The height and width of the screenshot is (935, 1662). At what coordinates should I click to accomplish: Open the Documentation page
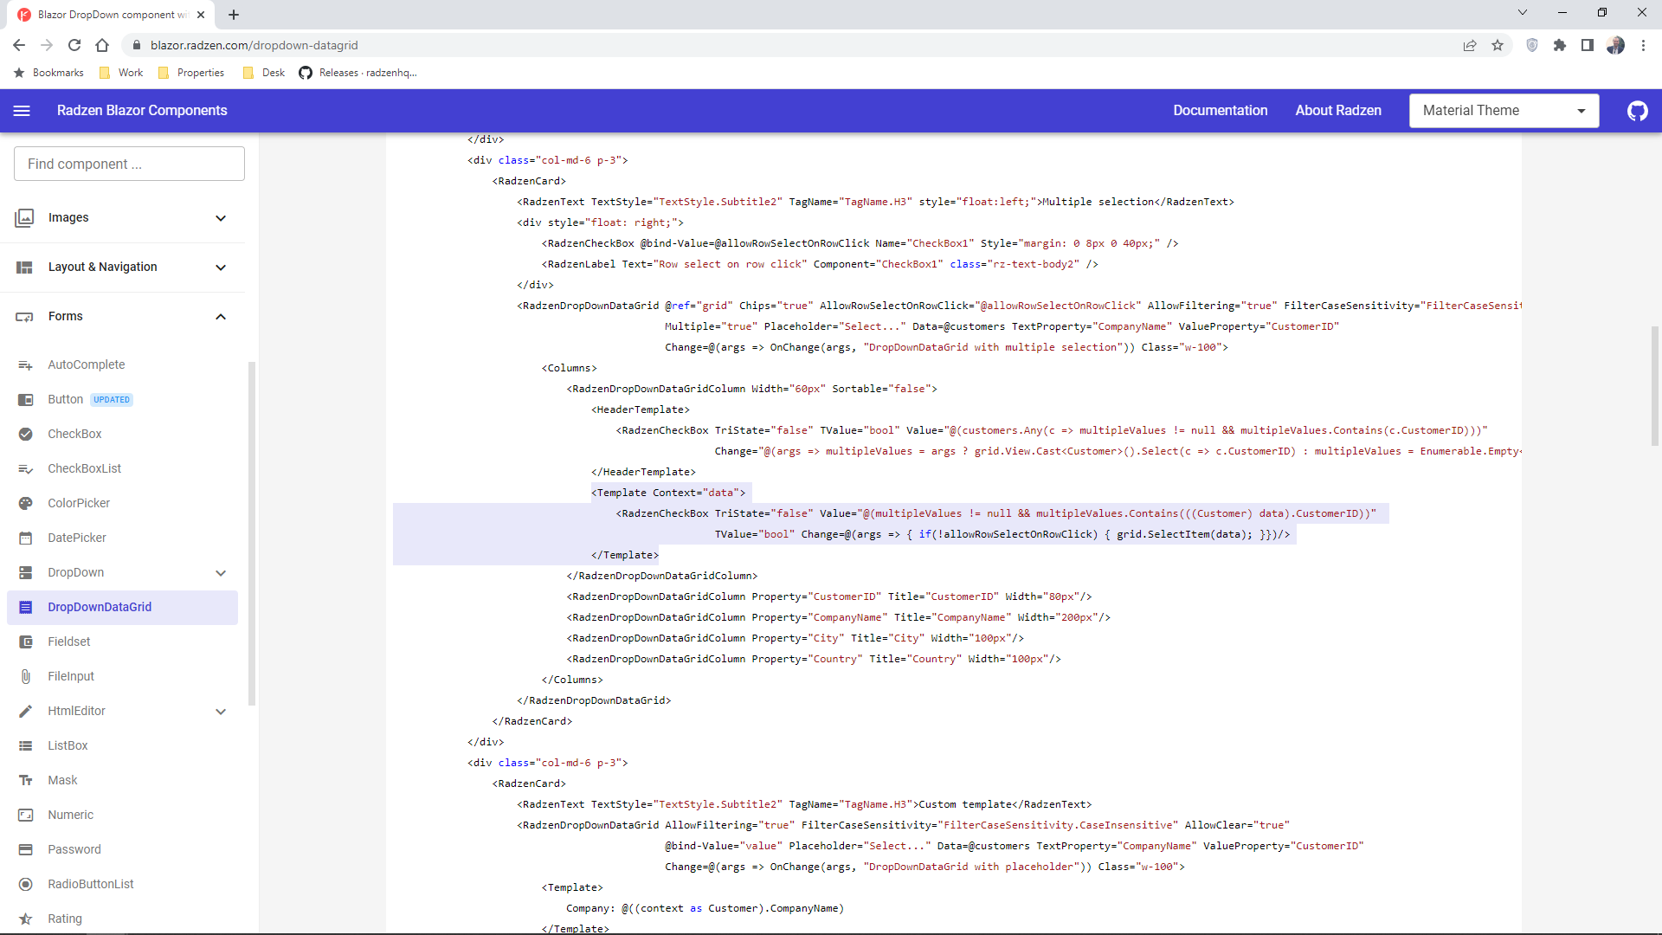coord(1221,111)
